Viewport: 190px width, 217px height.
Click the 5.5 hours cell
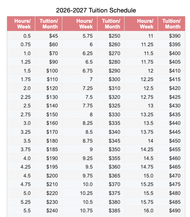tap(21, 211)
